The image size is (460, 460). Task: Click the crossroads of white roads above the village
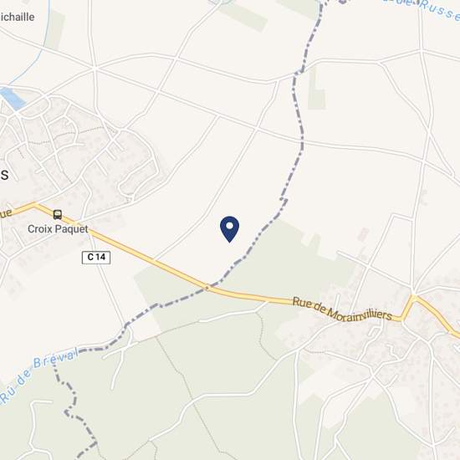(x=95, y=69)
